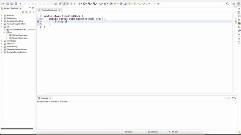Image resolution: width=241 pixels, height=135 pixels.
Task: Close the Project Explorer view
Action: (20, 8)
